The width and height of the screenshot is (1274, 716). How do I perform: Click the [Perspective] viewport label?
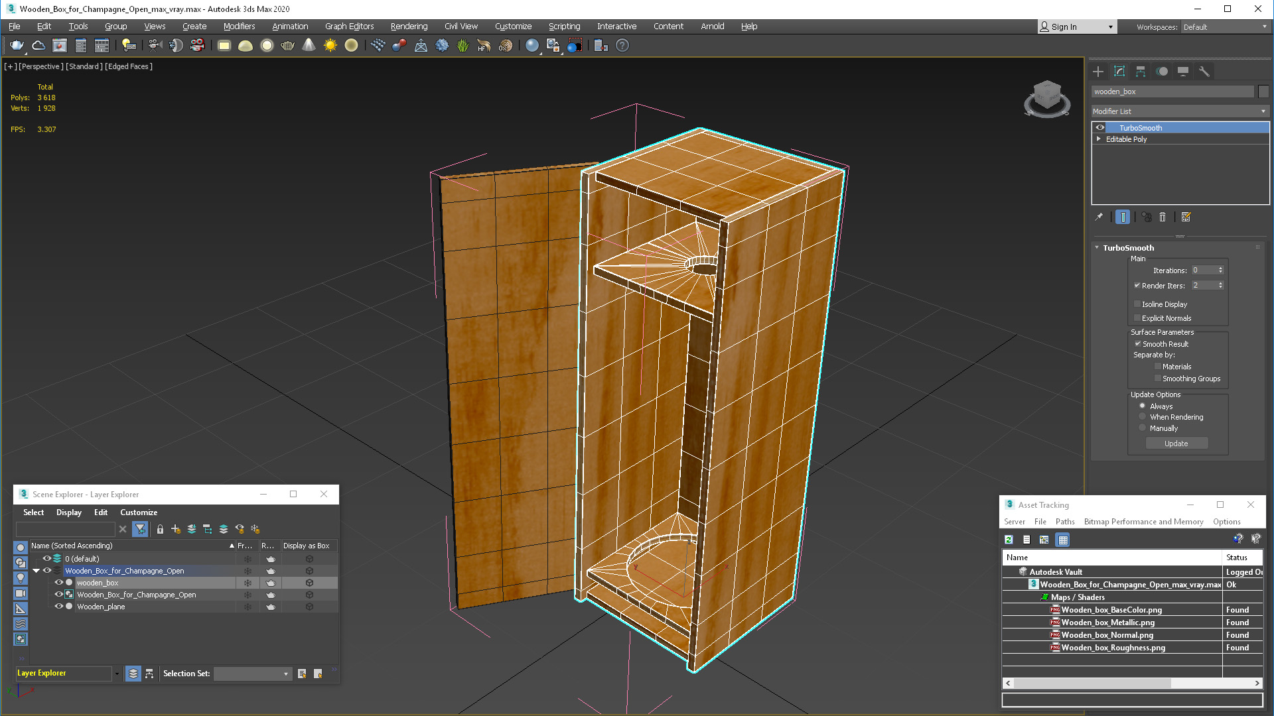coord(41,66)
